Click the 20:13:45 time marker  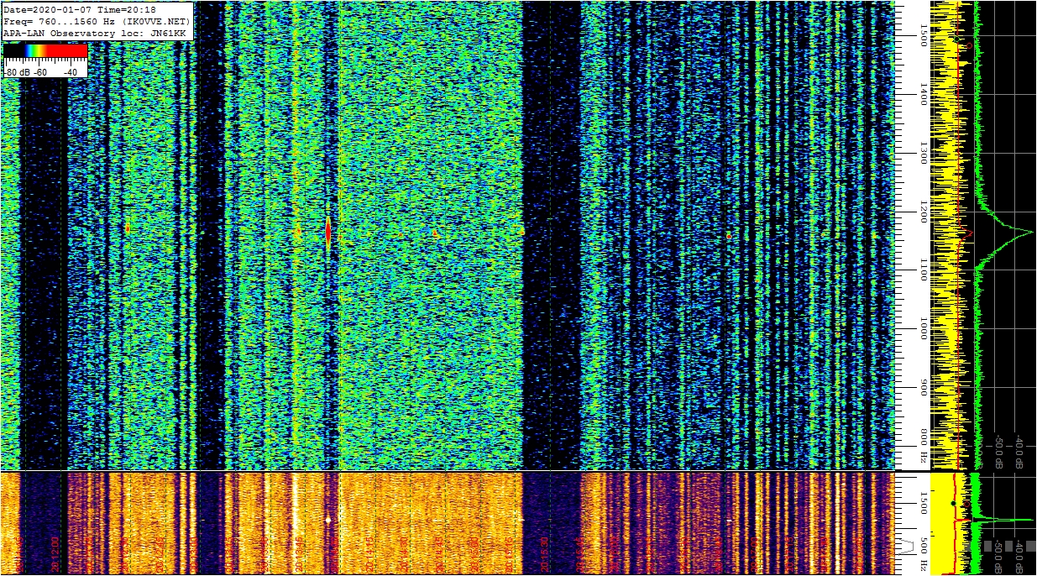(298, 554)
